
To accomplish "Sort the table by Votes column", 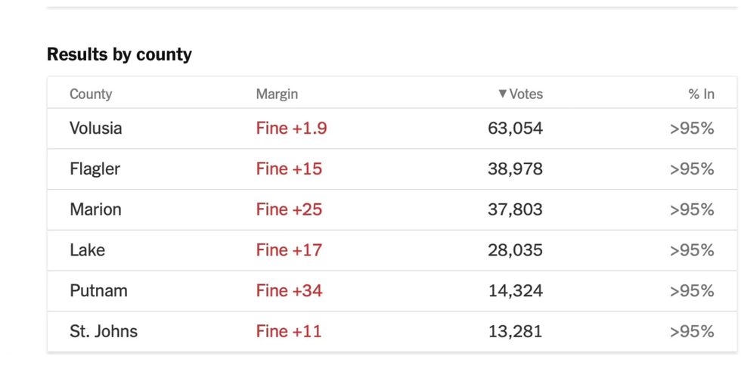I will 526,94.
